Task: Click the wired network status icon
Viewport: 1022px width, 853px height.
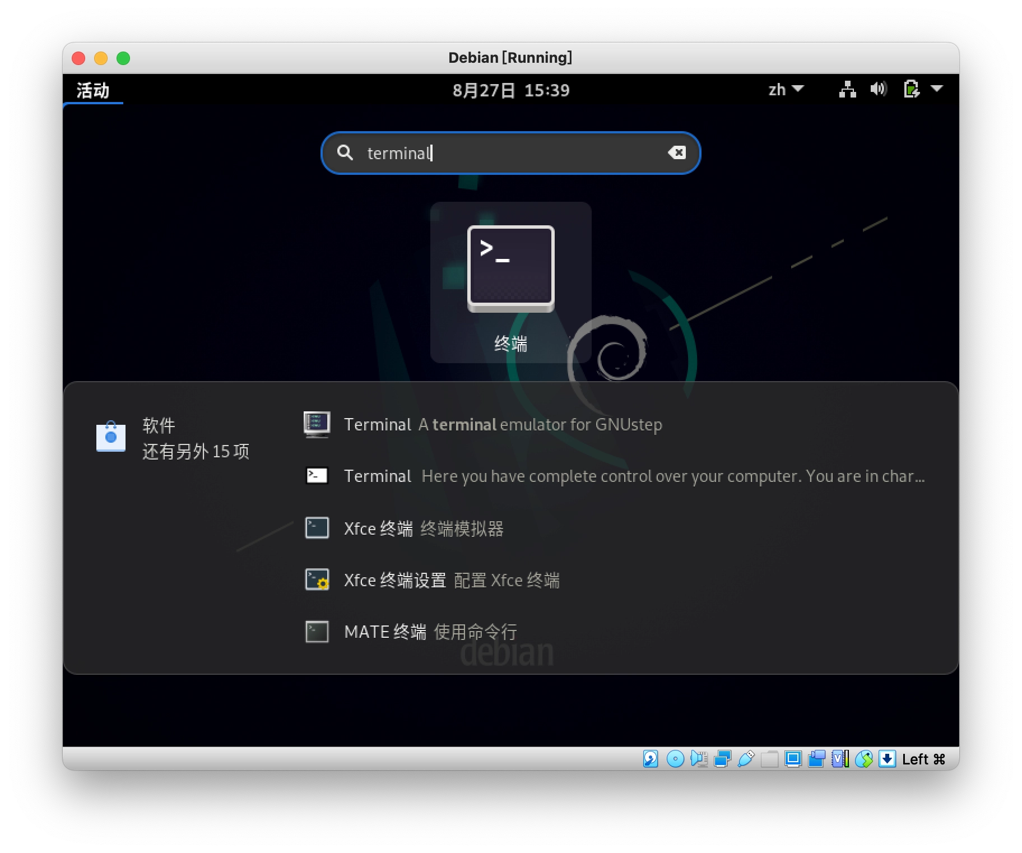Action: click(847, 89)
